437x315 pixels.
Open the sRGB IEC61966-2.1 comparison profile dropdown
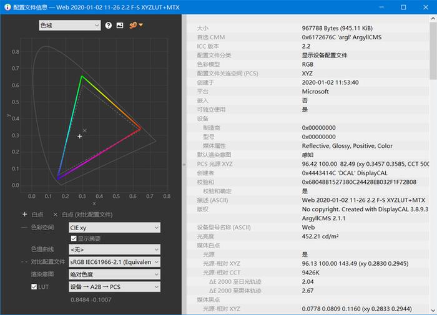pos(114,262)
